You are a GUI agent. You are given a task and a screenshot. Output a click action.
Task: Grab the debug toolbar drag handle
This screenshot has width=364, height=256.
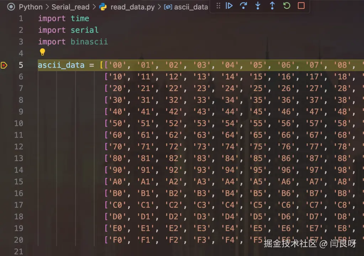click(x=218, y=6)
